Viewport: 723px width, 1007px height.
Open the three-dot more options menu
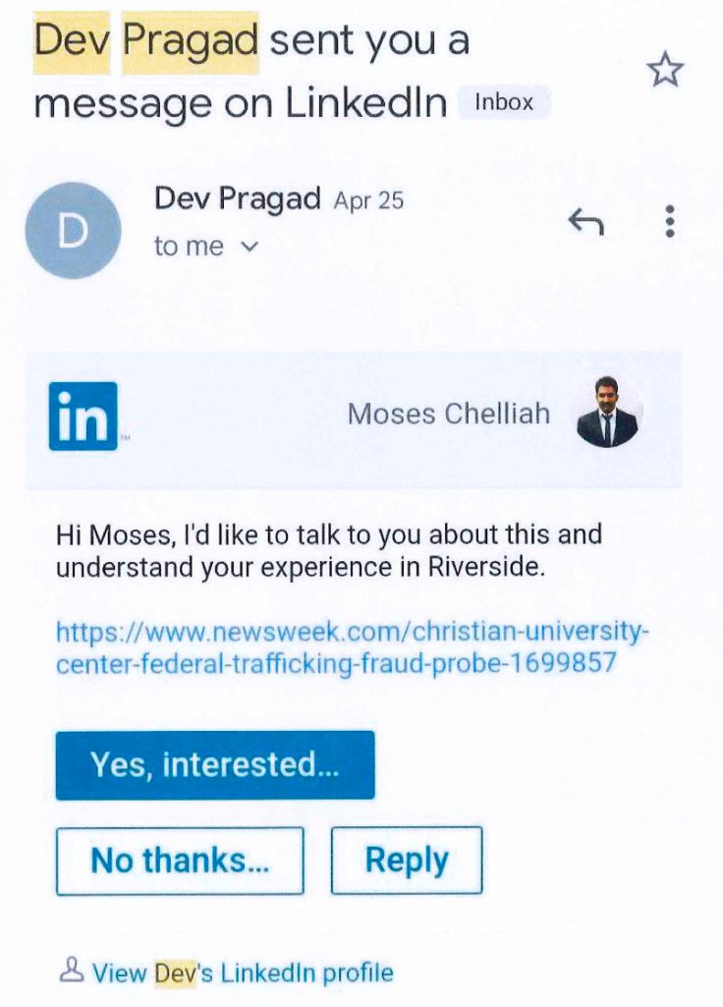[x=670, y=221]
